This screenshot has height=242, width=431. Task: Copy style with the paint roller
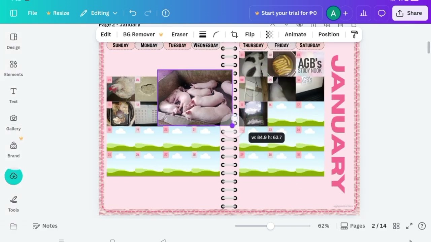point(354,34)
